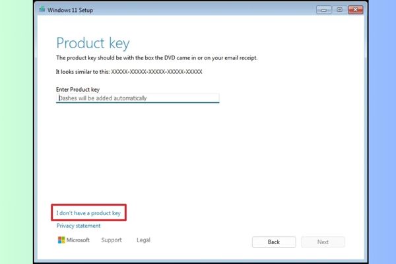Click the XXXXX-XXXXX sample key text
Screen dimensions: 396x264
[x=157, y=71]
